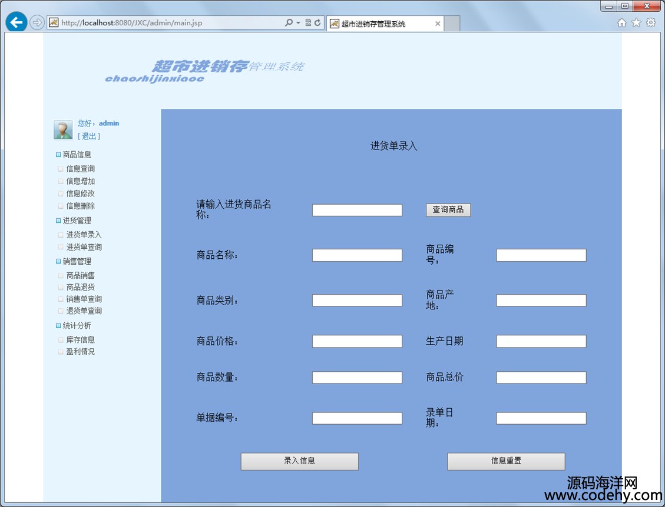
Task: Focus the 商品价格 input field
Action: [357, 341]
